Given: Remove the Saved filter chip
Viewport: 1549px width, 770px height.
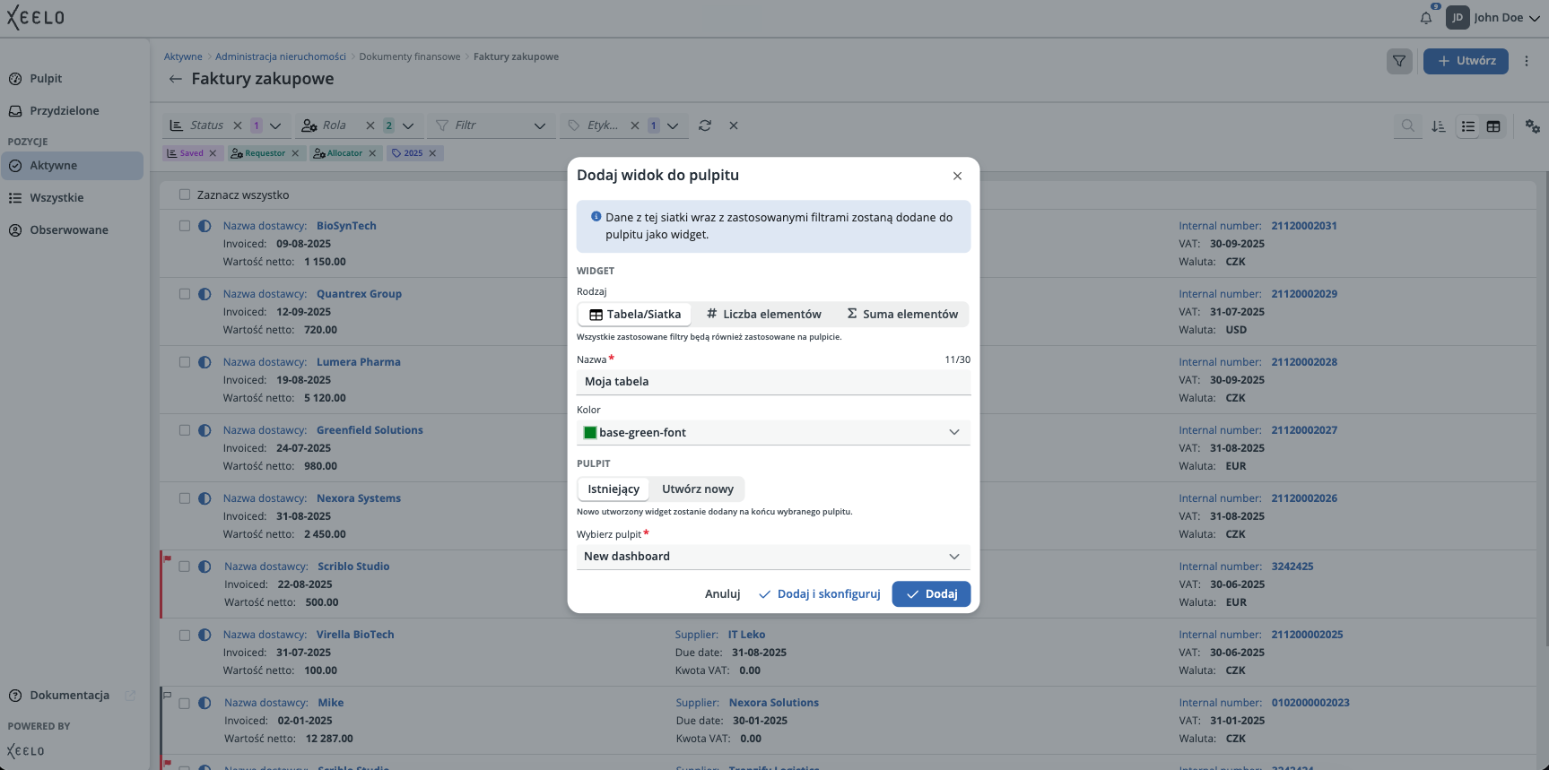Looking at the screenshot, I should [x=213, y=153].
